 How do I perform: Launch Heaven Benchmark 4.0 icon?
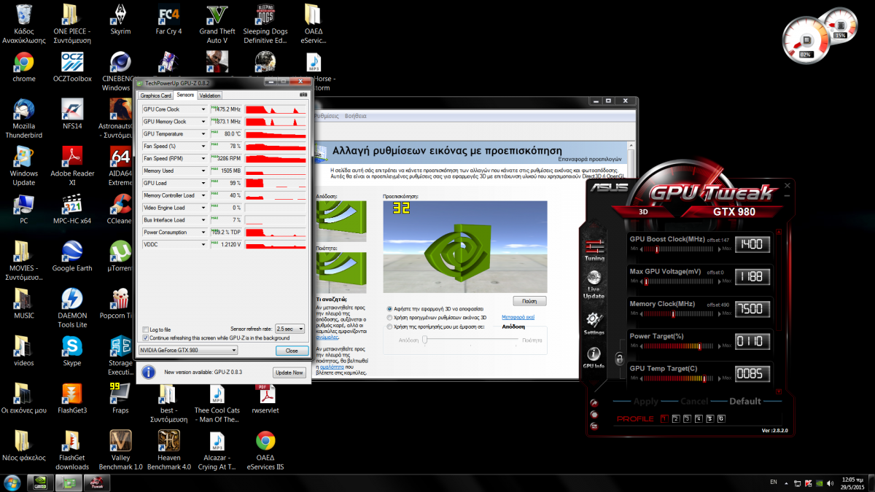(x=168, y=450)
